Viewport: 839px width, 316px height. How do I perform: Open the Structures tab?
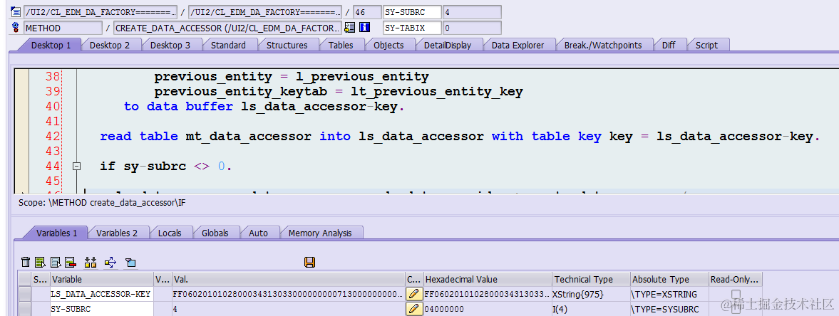point(287,45)
